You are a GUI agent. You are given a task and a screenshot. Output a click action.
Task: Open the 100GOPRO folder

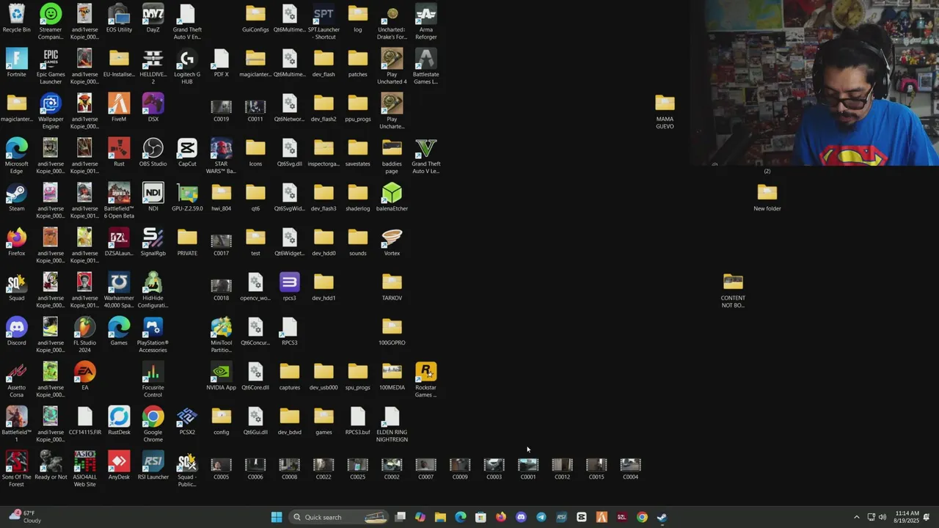click(392, 331)
